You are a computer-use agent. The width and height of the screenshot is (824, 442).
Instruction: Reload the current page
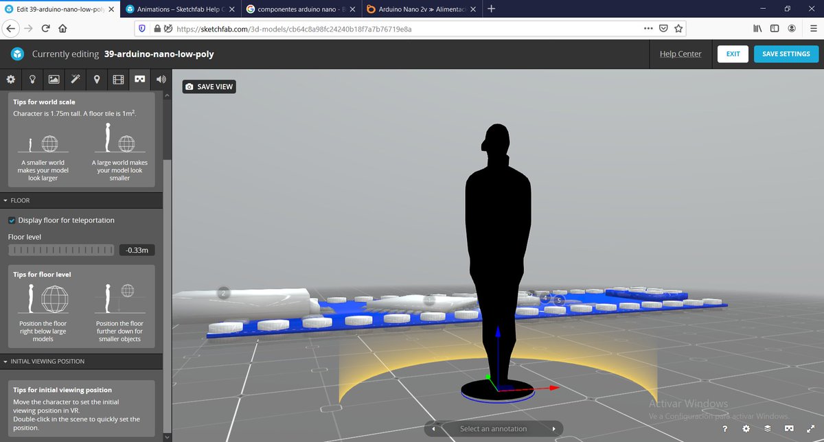(x=46, y=29)
